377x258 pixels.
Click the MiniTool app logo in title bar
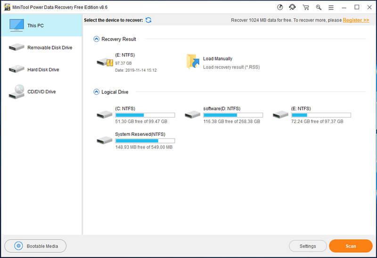[7, 7]
